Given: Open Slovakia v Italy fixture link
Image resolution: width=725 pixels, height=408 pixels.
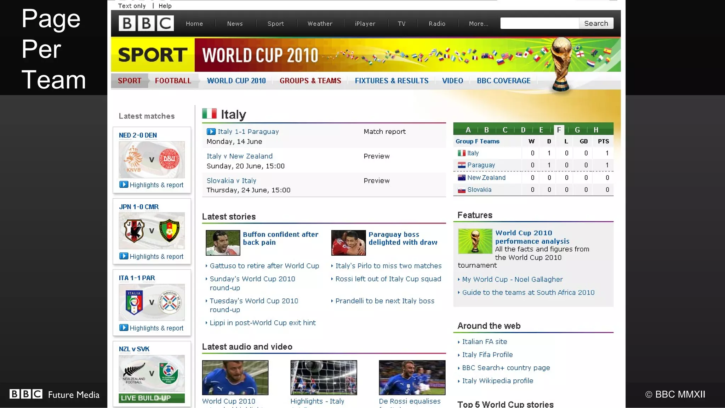Looking at the screenshot, I should pos(231,180).
